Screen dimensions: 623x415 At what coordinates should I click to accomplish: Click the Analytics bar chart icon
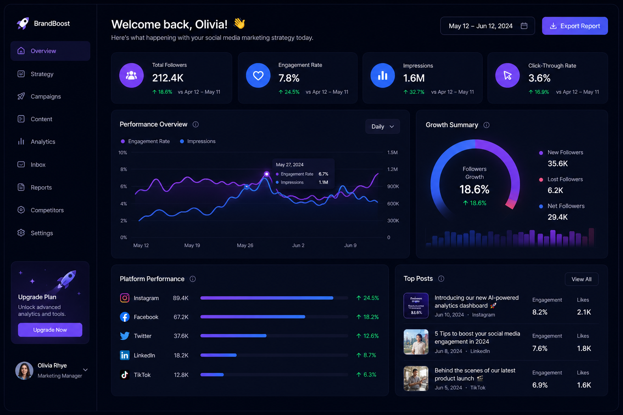pos(21,141)
